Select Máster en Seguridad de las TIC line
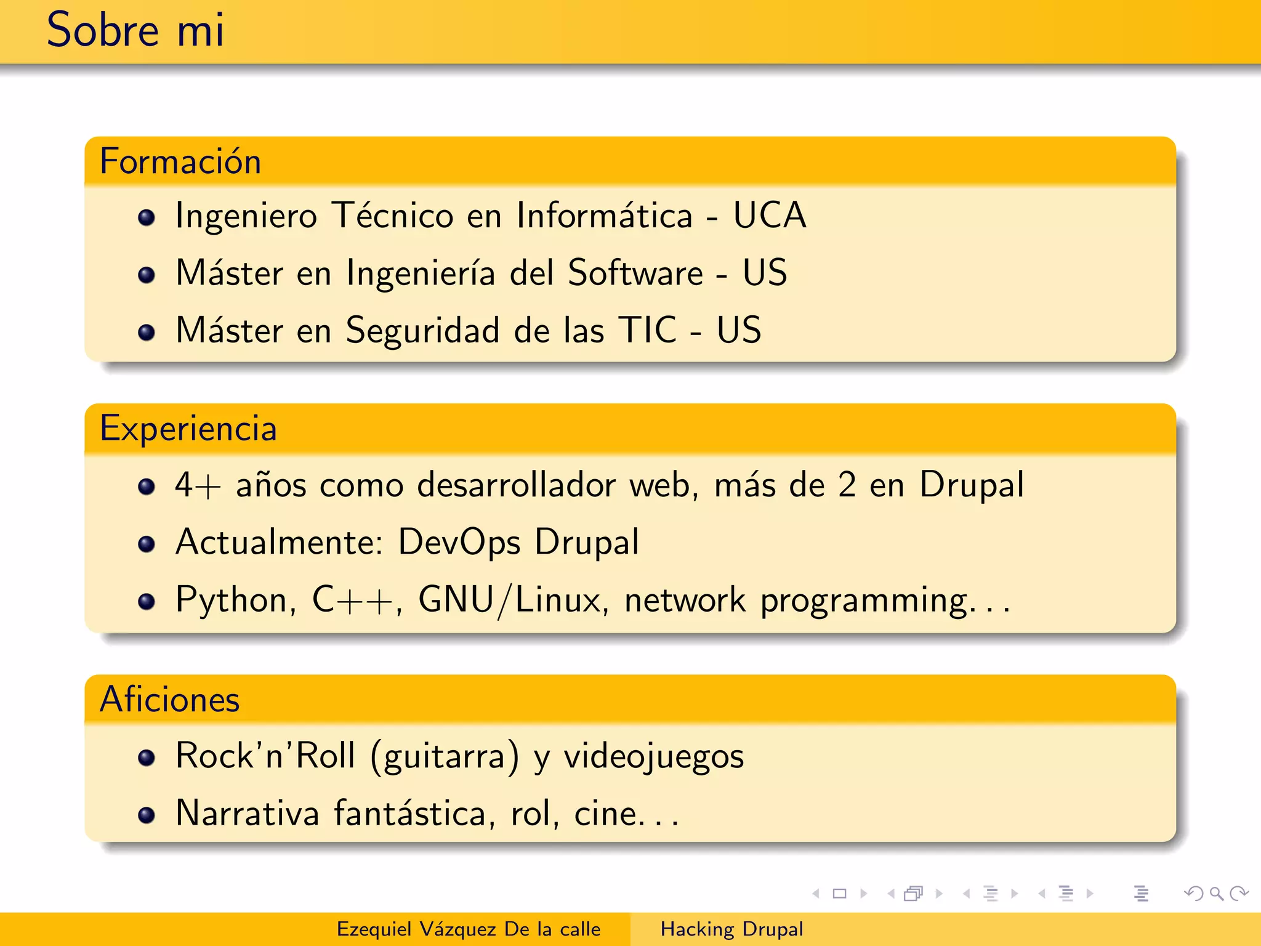Viewport: 1261px width, 946px height. [x=469, y=330]
